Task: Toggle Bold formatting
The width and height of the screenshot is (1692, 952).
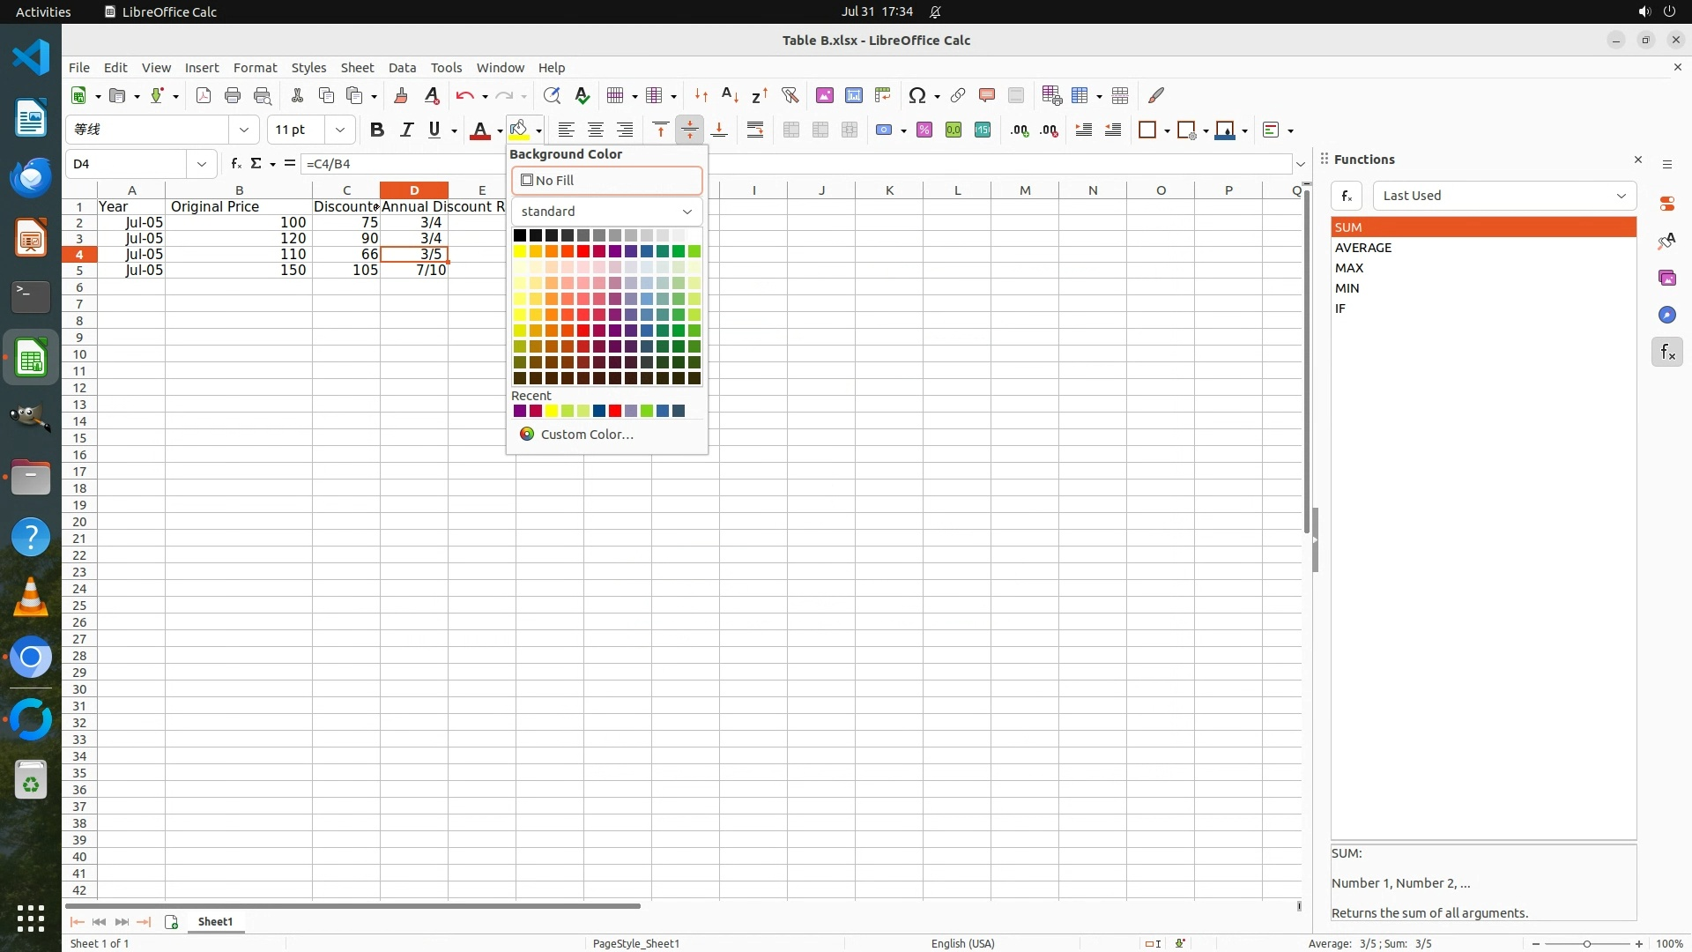Action: (377, 130)
